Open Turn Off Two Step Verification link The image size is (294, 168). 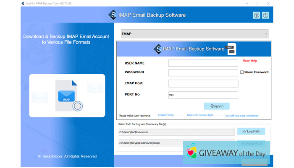click(241, 116)
